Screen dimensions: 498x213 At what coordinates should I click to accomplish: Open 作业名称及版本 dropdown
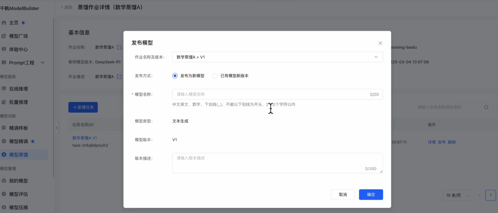click(x=277, y=57)
